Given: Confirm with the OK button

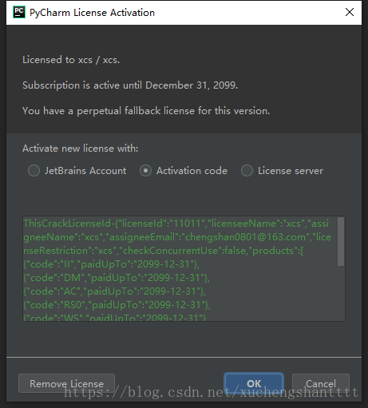Looking at the screenshot, I should [x=254, y=383].
